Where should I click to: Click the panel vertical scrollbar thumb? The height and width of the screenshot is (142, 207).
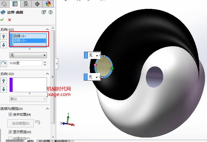click(53, 77)
